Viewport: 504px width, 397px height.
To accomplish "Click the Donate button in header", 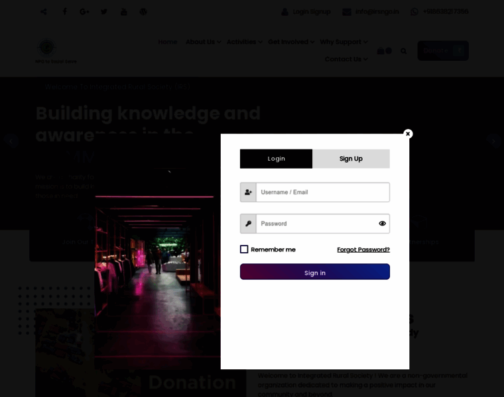I will [x=442, y=51].
